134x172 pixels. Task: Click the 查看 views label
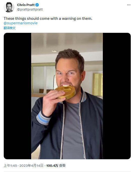coord(62,165)
